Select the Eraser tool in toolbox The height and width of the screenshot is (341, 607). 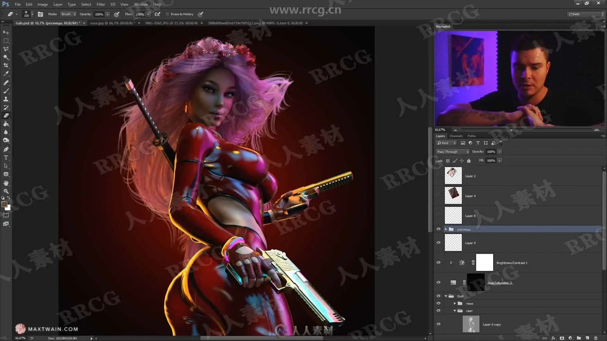6,116
